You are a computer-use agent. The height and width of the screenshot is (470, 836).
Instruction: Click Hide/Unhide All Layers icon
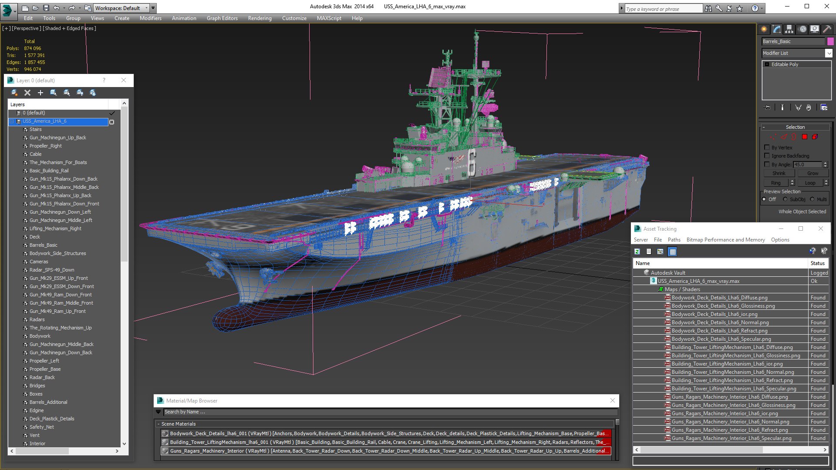(x=80, y=93)
